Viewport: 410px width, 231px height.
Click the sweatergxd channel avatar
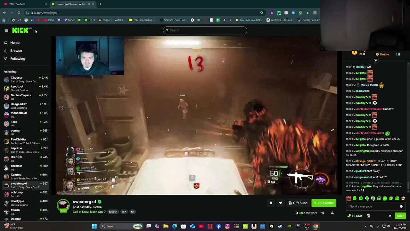pyautogui.click(x=63, y=206)
